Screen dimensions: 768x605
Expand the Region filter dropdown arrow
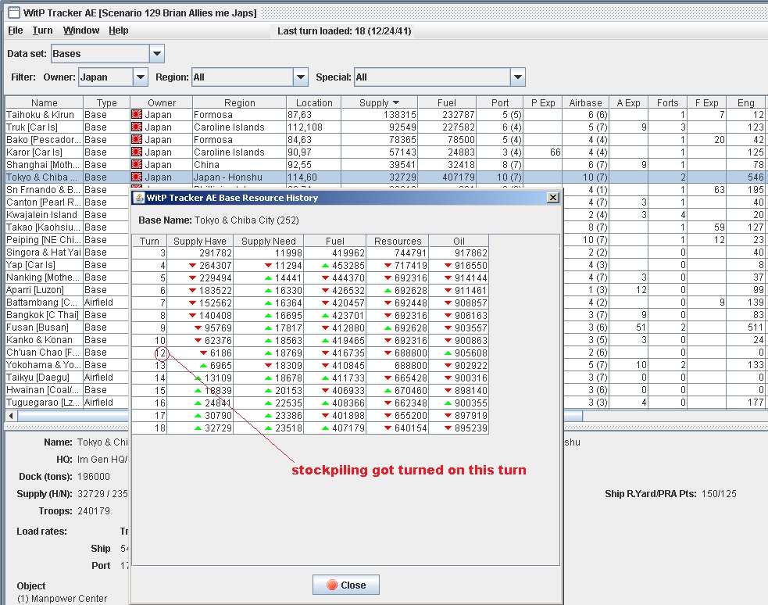(x=301, y=77)
